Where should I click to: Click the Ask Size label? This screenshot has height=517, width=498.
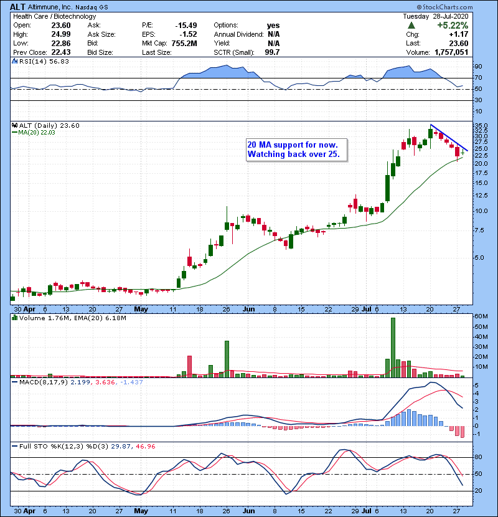[x=101, y=34]
